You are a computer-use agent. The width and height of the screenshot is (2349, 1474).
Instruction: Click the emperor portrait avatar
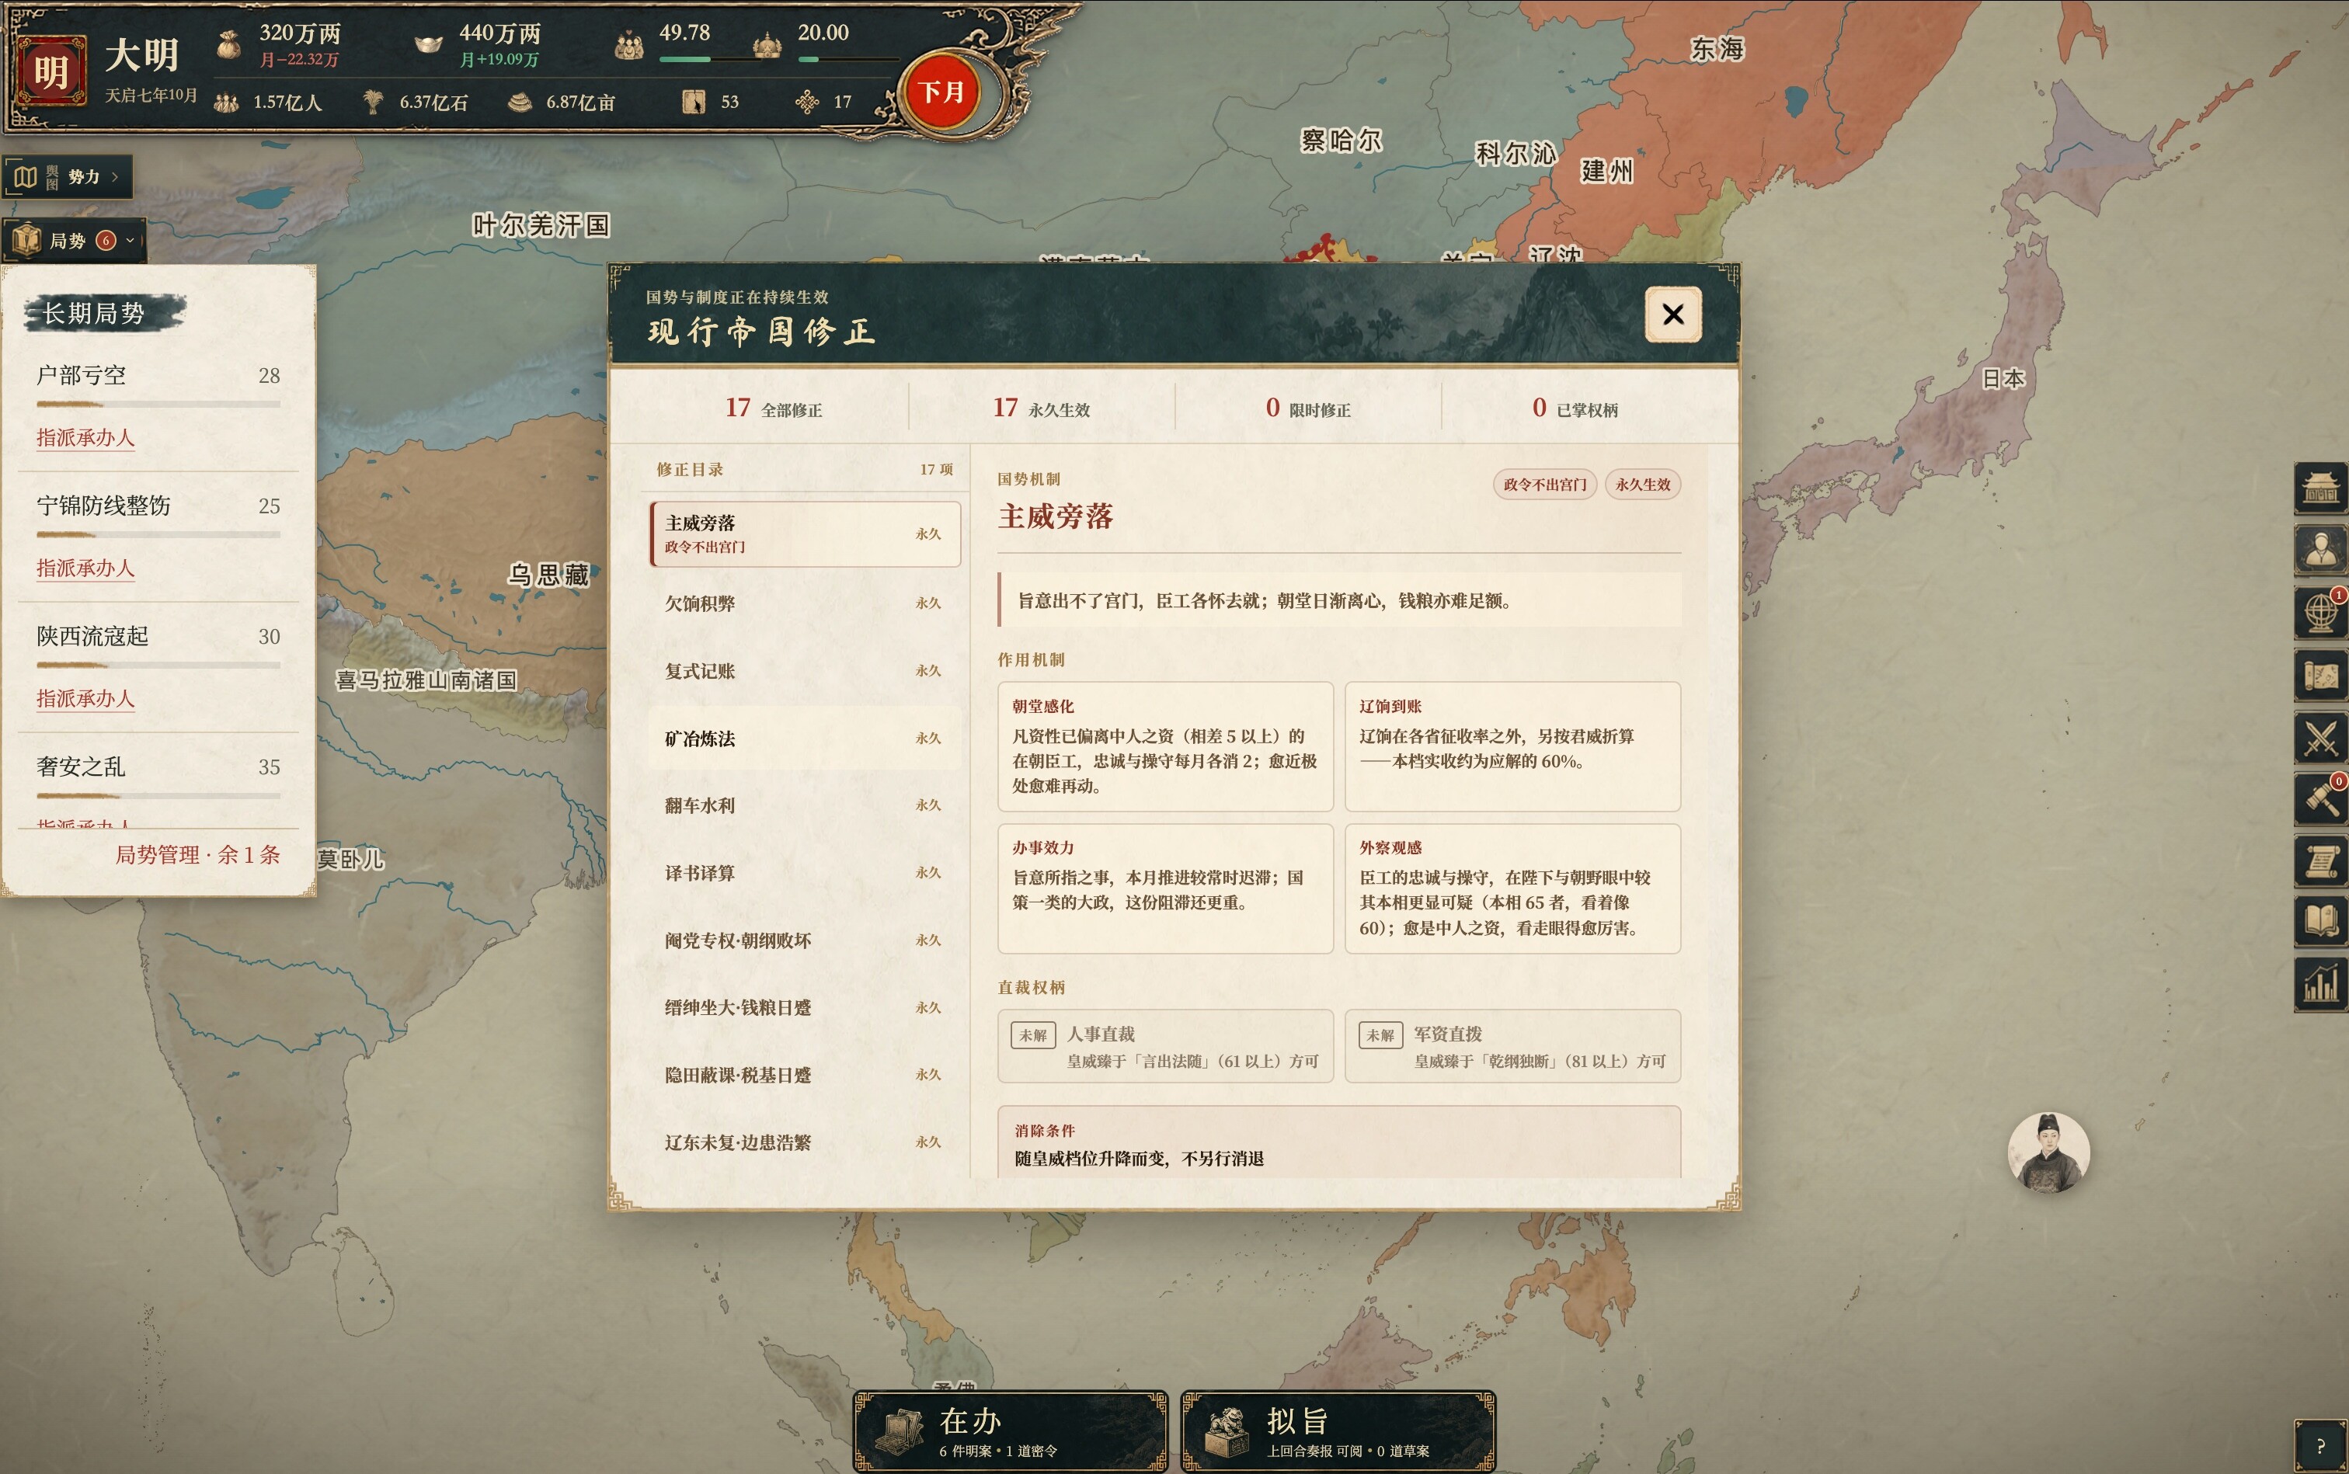click(2048, 1152)
